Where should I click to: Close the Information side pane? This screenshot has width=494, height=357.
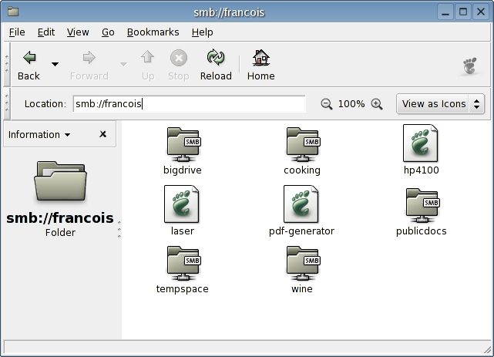point(102,134)
